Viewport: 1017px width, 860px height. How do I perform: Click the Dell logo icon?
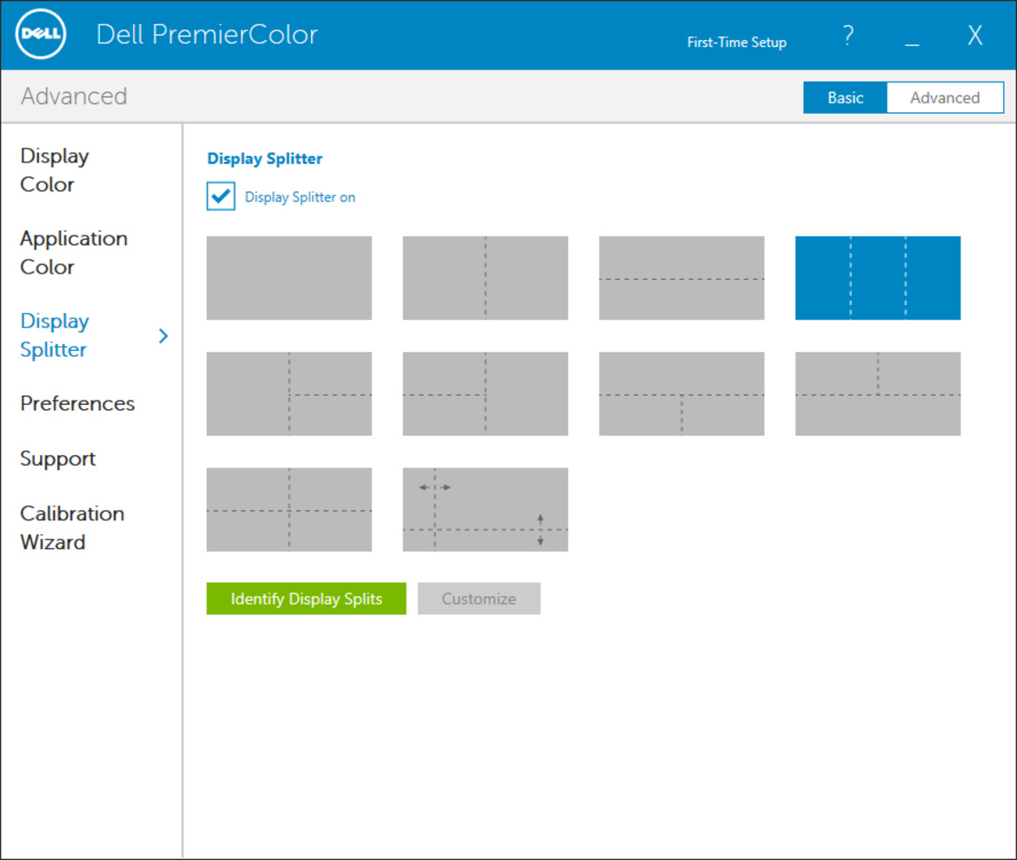[41, 34]
